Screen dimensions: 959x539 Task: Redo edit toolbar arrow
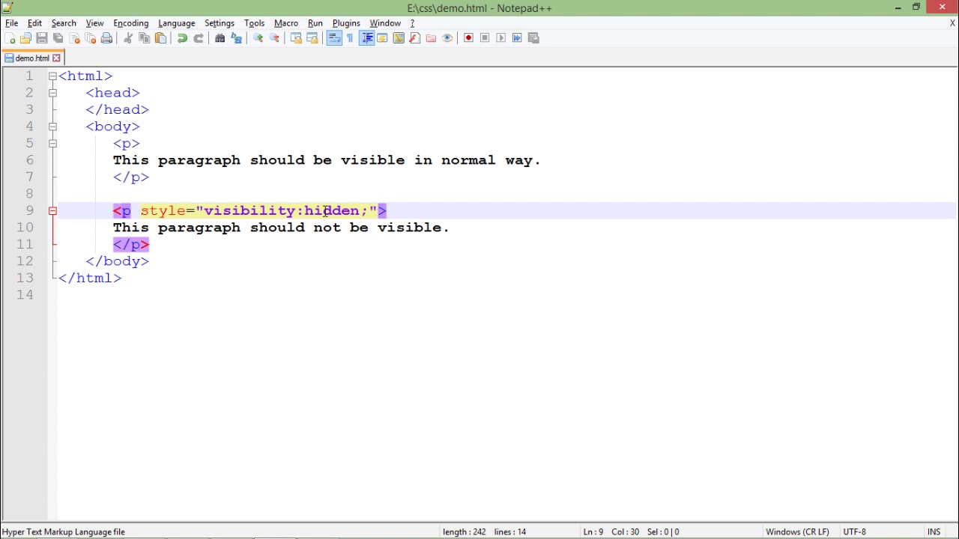tap(199, 38)
